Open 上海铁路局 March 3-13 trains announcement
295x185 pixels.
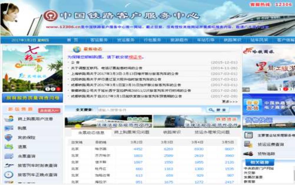click(x=125, y=74)
